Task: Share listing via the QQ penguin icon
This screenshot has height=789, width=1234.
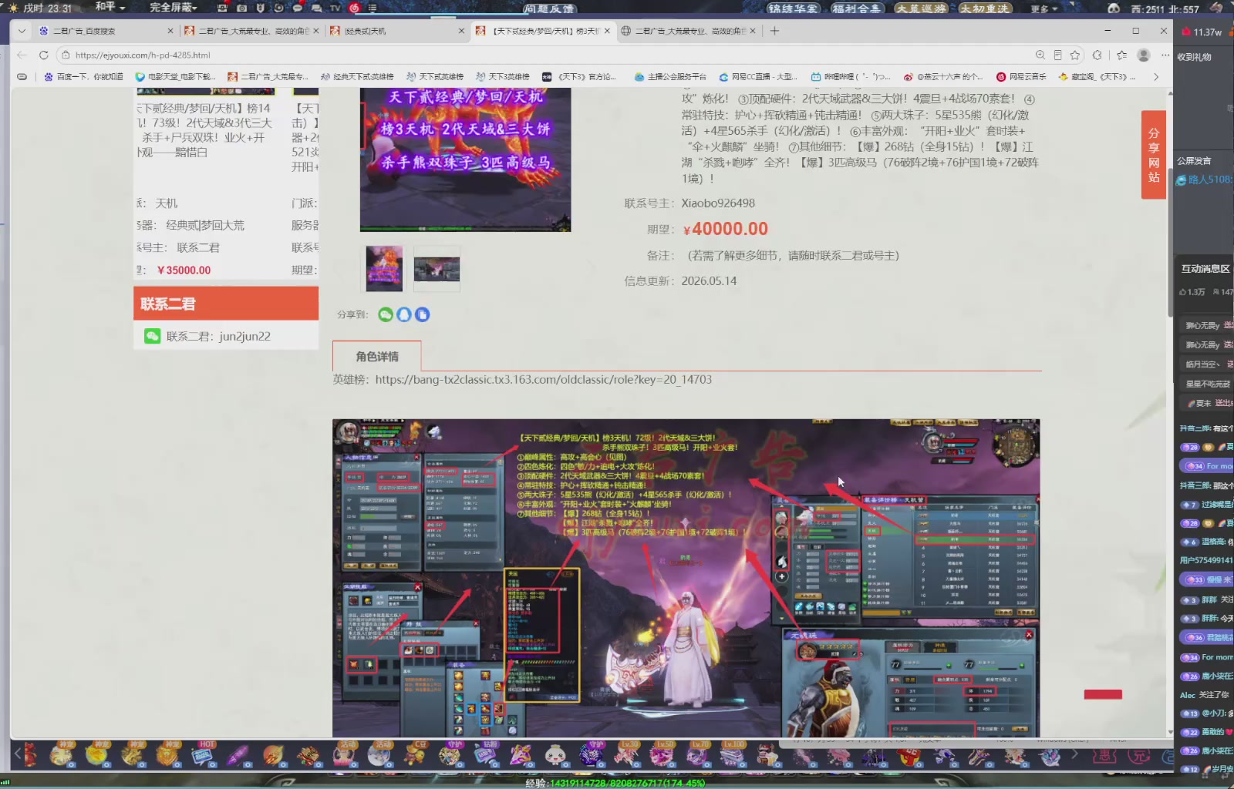Action: coord(404,314)
